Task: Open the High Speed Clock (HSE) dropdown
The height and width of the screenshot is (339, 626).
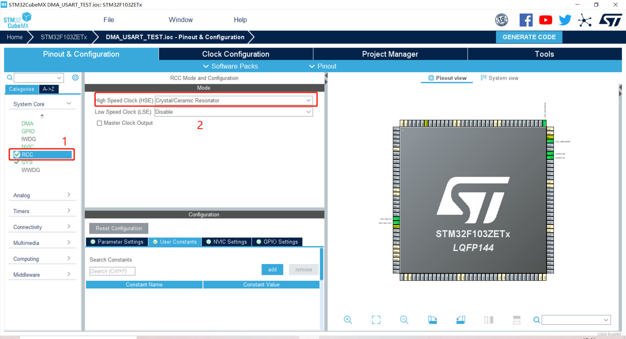Action: [x=308, y=100]
